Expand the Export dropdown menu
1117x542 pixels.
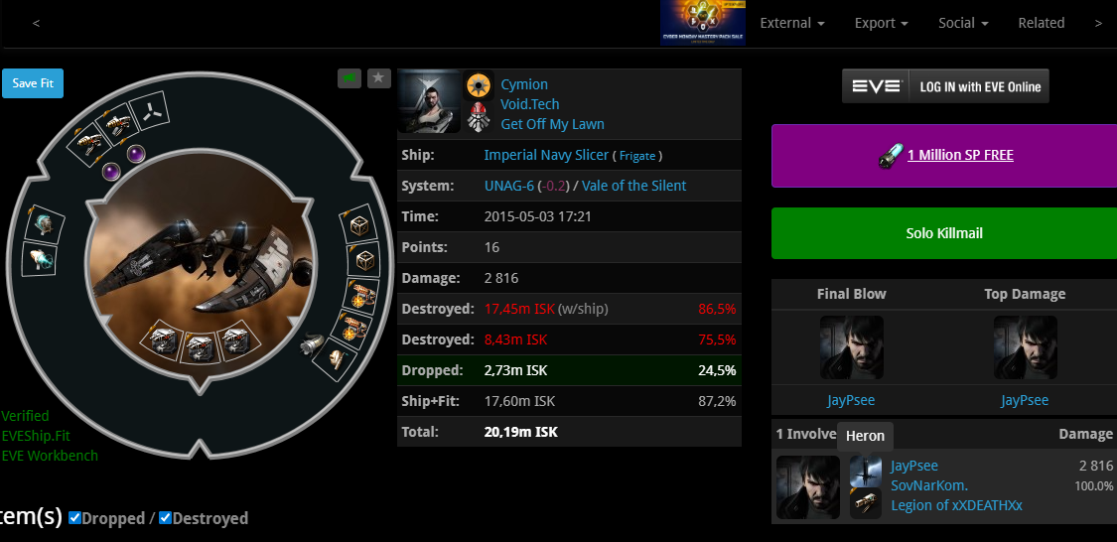[882, 23]
